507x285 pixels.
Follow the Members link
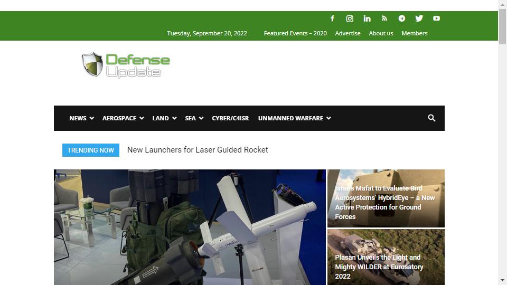tap(415, 33)
